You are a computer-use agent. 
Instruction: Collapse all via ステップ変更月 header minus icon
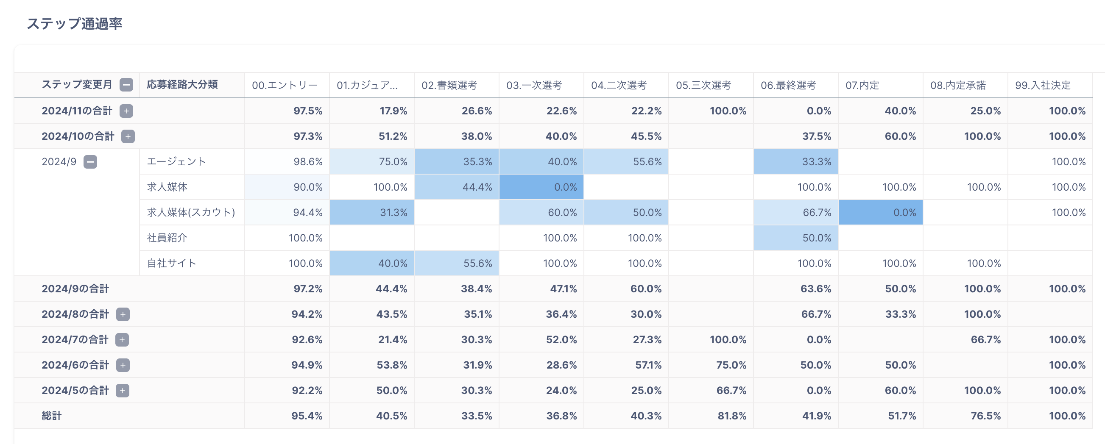[126, 85]
